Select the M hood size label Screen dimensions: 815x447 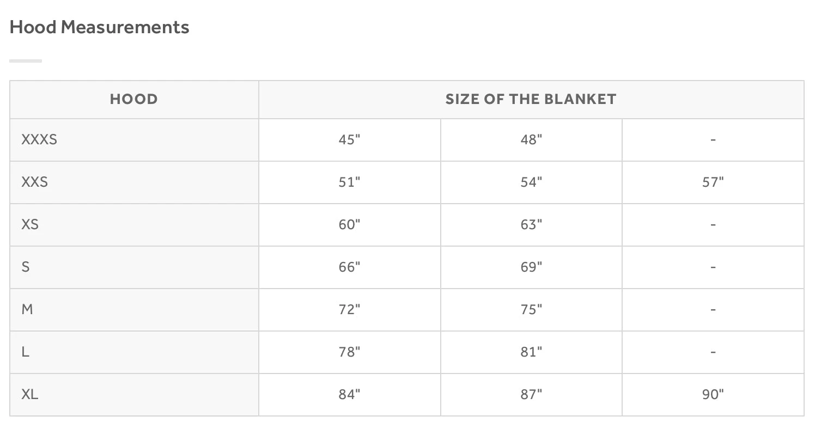pyautogui.click(x=27, y=309)
